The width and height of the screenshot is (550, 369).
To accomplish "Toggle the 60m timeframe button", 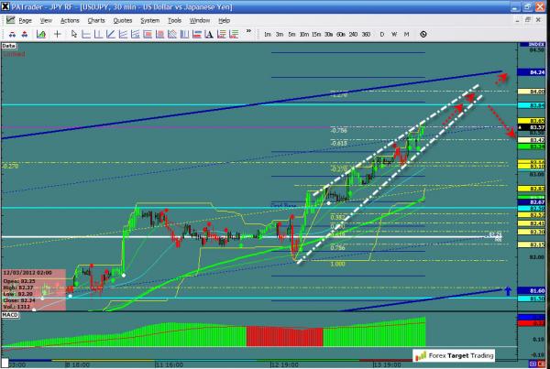I will tap(339, 34).
